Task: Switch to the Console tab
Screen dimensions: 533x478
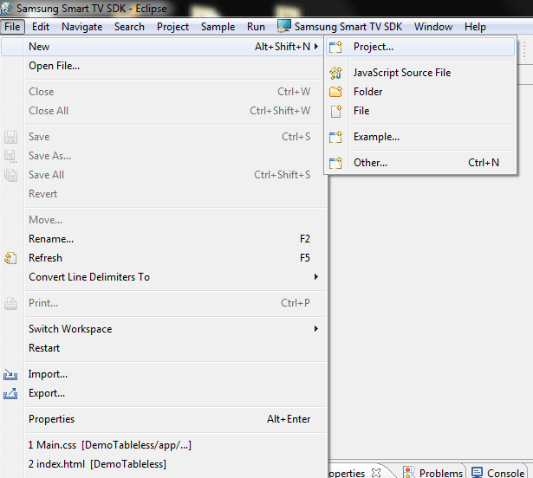Action: click(498, 472)
